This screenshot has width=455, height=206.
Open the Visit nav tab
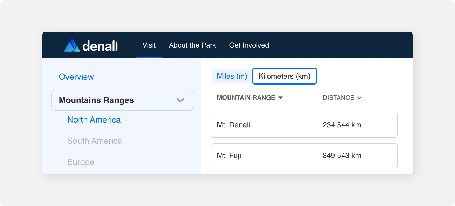[x=149, y=45]
